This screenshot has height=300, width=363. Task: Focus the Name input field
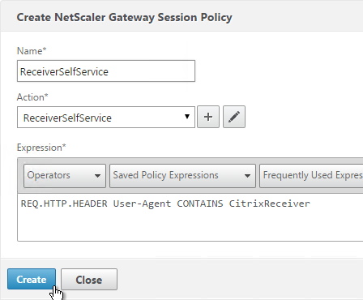[x=106, y=71]
